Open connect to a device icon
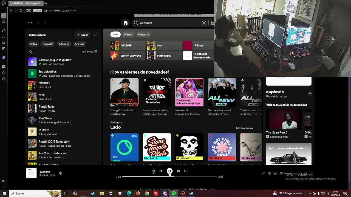 276,173
